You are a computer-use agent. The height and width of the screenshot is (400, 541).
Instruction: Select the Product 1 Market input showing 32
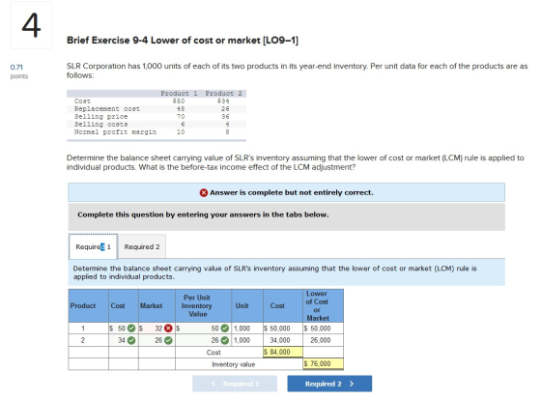[157, 329]
